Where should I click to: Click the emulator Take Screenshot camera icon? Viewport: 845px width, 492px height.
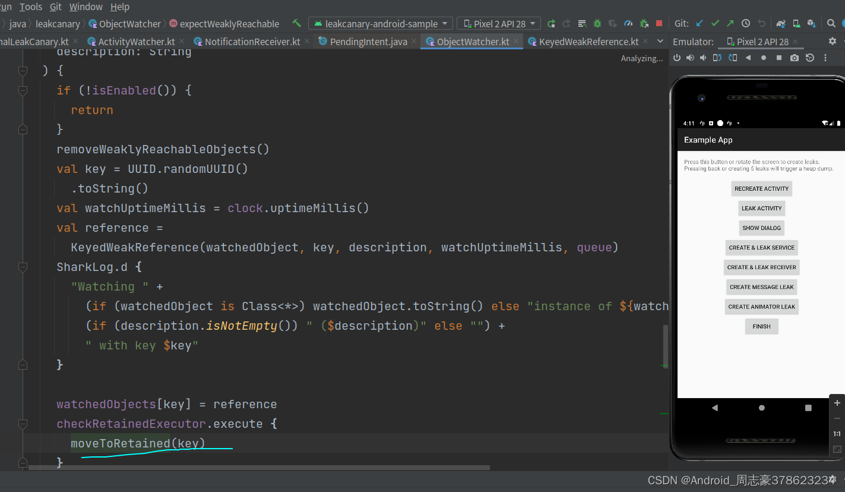click(x=795, y=58)
